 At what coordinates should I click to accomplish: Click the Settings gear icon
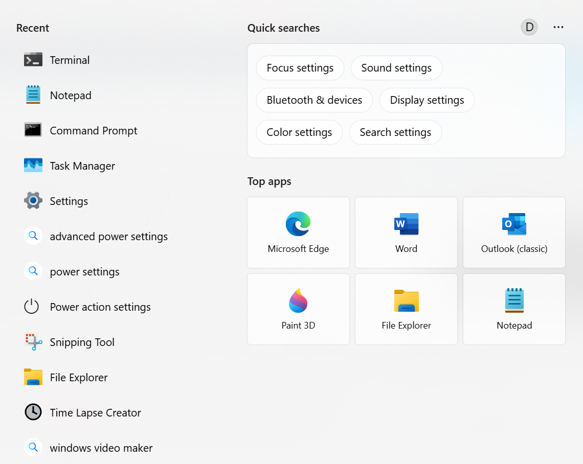(x=33, y=201)
